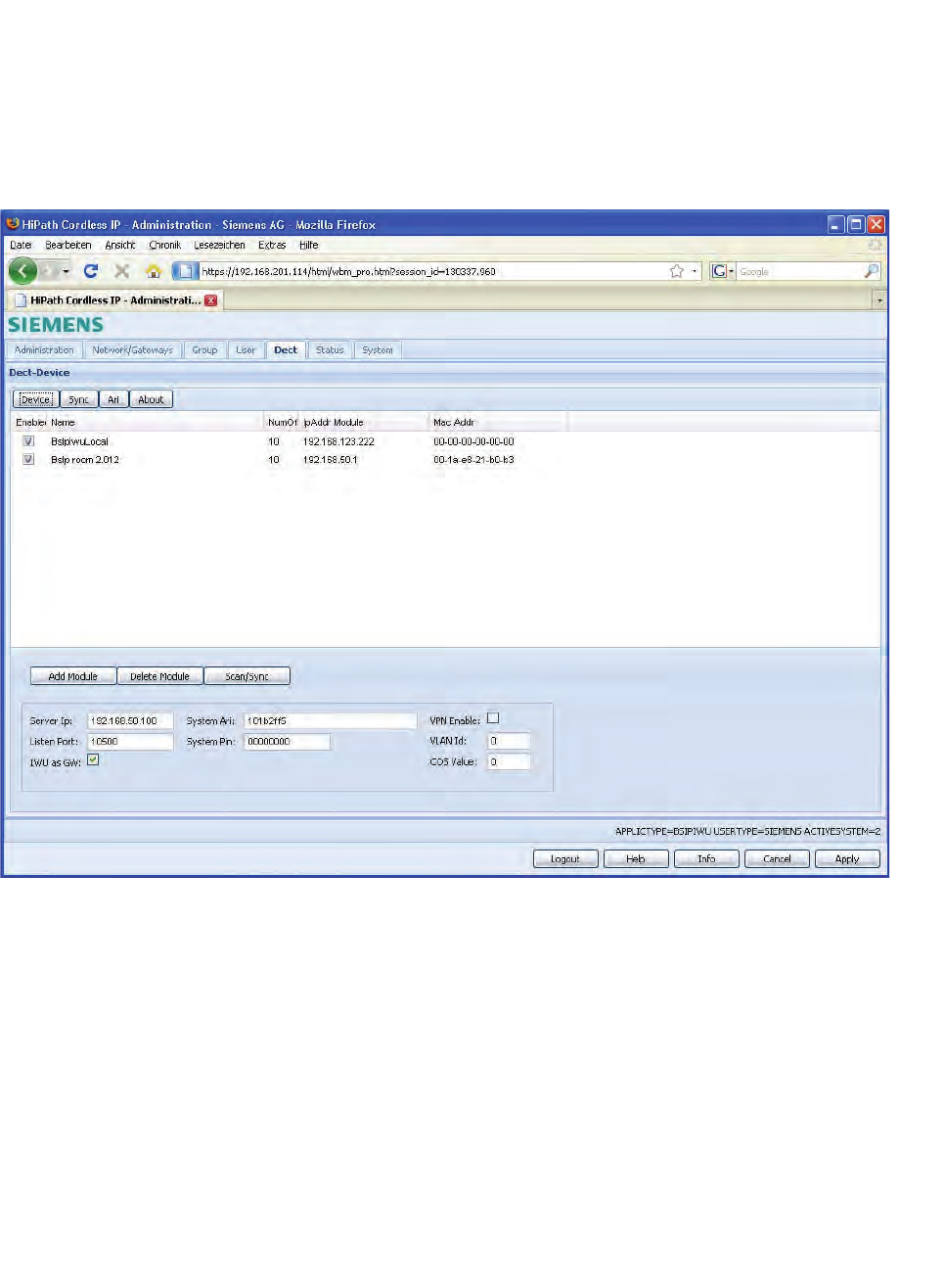The image size is (944, 1286).
Task: Reload the page with the refresh icon
Action: pyautogui.click(x=91, y=271)
